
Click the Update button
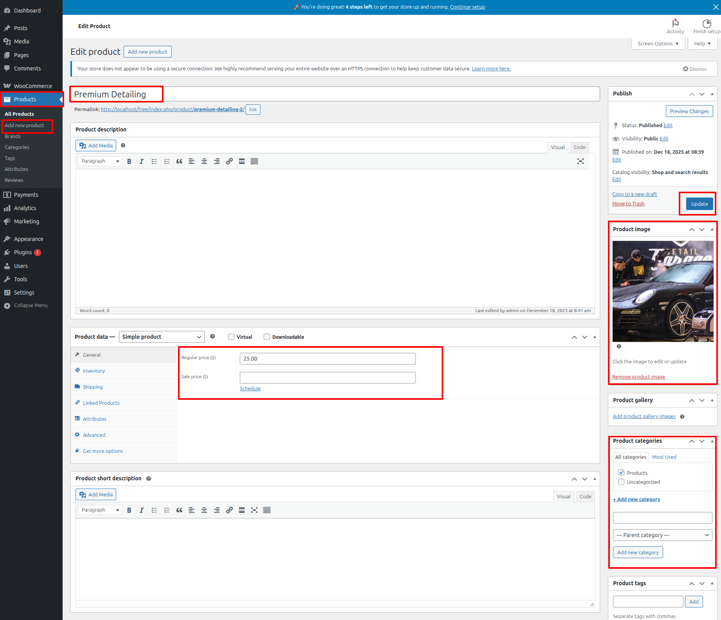(699, 204)
